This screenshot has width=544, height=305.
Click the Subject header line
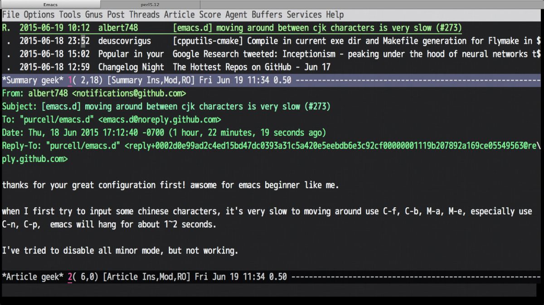(166, 107)
